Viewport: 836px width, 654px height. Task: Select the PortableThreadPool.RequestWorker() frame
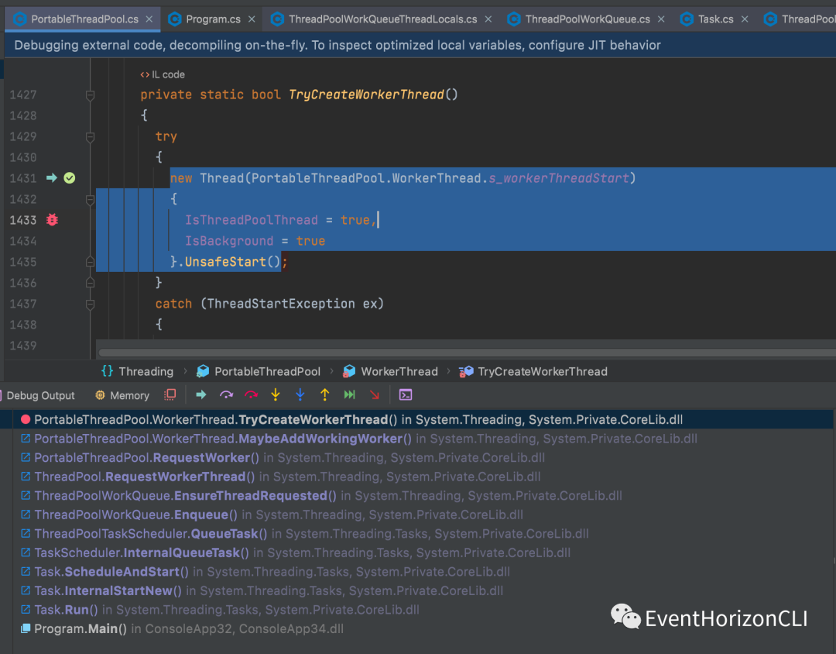[x=416, y=457]
